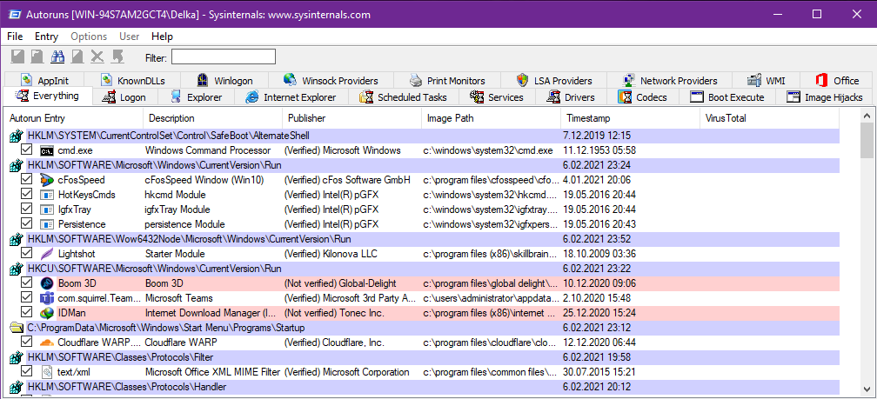Click the cmd.exe console icon

[x=46, y=150]
